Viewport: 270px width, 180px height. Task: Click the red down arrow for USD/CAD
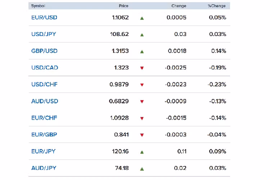point(142,68)
